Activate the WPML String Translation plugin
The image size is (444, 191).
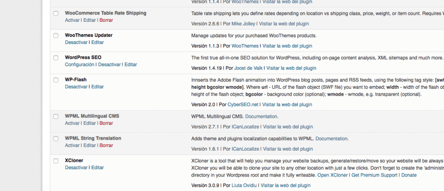tap(72, 145)
